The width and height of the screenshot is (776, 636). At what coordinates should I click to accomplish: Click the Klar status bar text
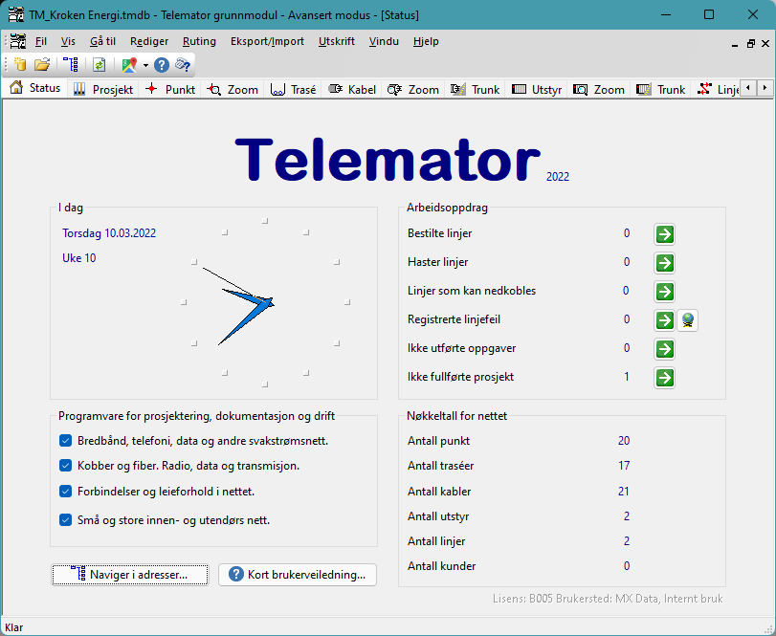pos(13,627)
